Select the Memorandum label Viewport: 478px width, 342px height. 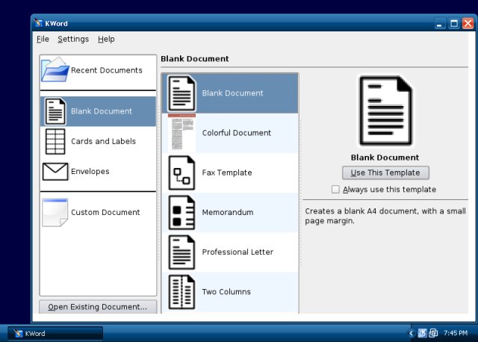tap(228, 212)
